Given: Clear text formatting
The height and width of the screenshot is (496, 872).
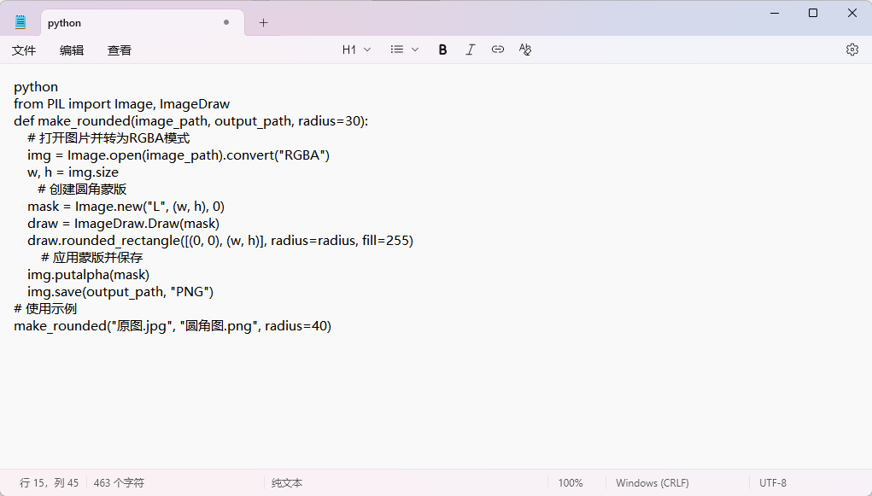Looking at the screenshot, I should point(525,50).
